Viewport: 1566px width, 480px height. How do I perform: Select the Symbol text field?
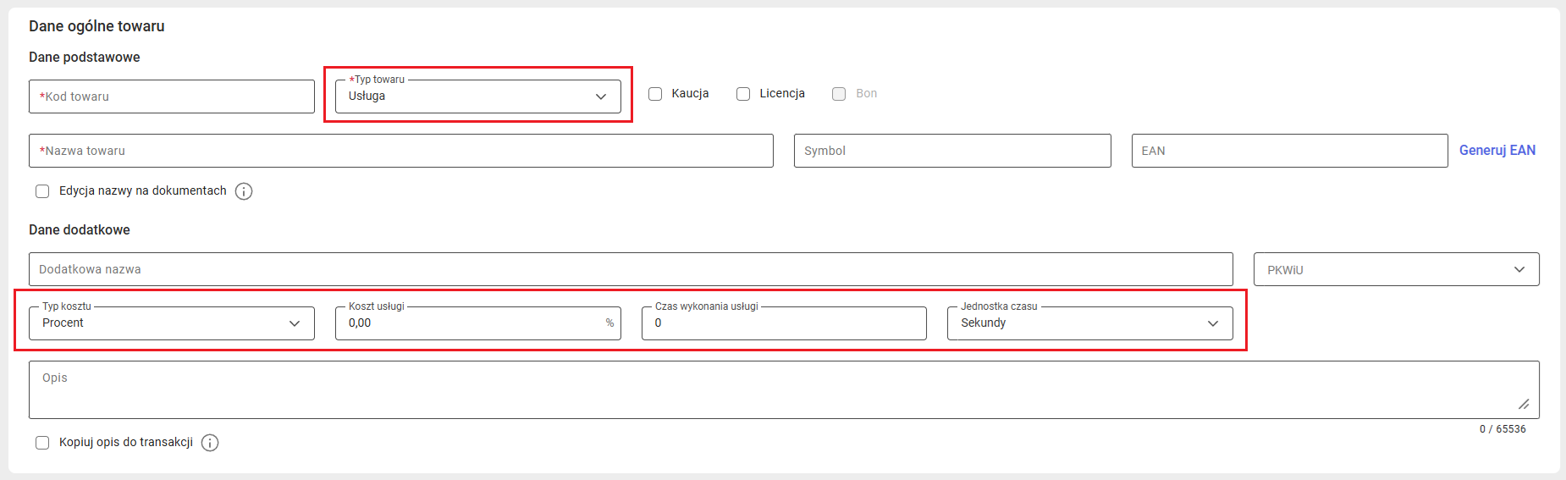point(951,151)
